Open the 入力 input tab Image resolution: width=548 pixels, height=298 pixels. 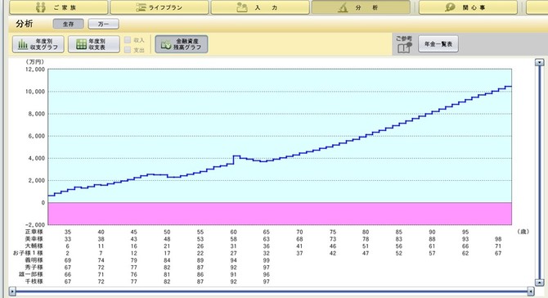point(260,7)
